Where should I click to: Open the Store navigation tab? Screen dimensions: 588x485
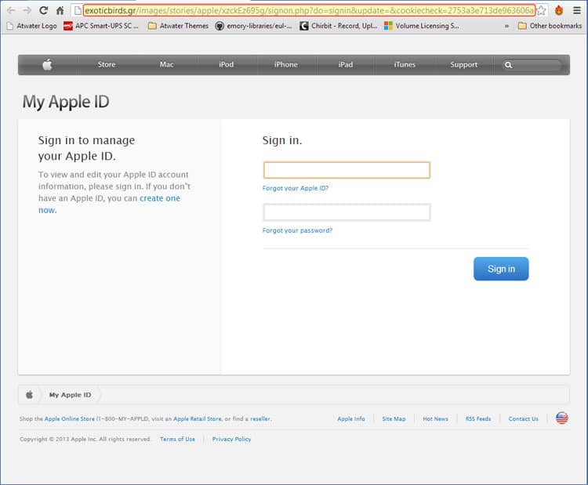[x=107, y=64]
